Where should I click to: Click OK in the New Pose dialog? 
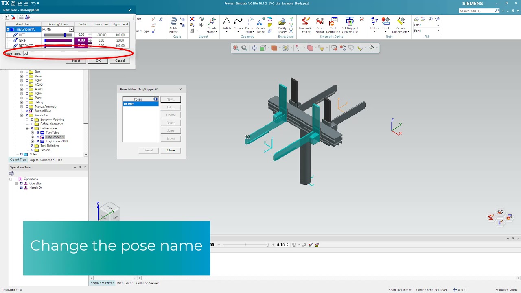(x=98, y=61)
